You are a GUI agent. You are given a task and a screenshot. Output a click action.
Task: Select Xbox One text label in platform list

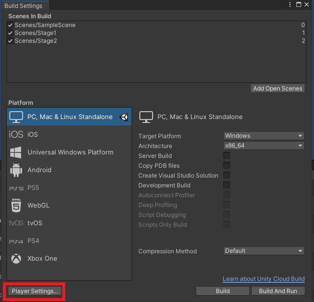tap(42, 259)
